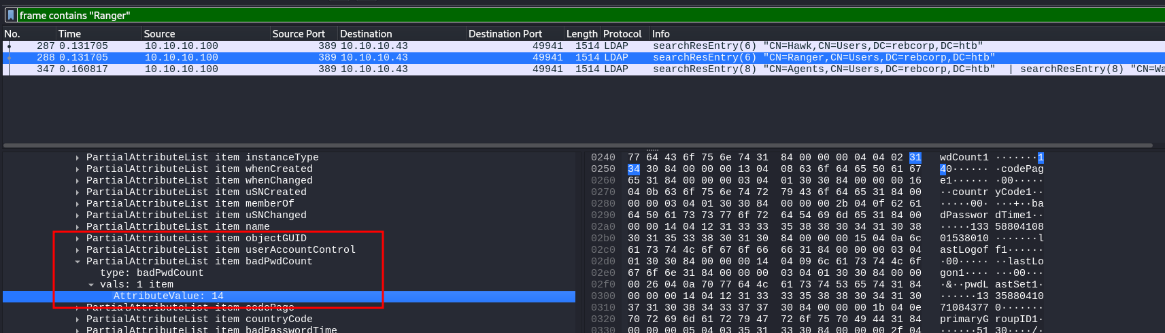Click hex offset 0250 row

pyautogui.click(x=603, y=169)
